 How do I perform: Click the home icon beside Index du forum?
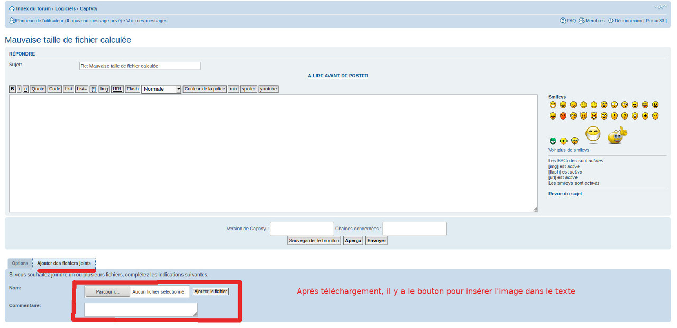point(12,9)
